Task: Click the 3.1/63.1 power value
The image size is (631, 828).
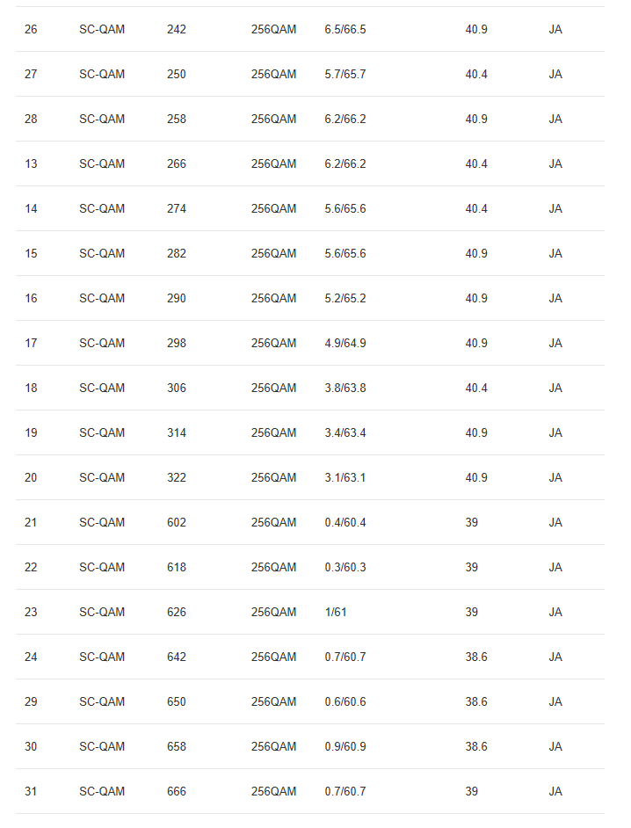Action: 345,477
